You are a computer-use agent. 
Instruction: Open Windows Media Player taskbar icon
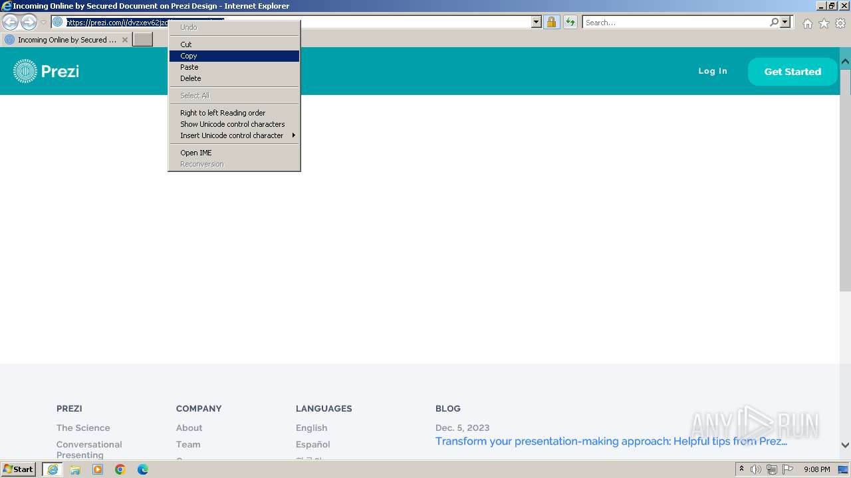(x=98, y=469)
